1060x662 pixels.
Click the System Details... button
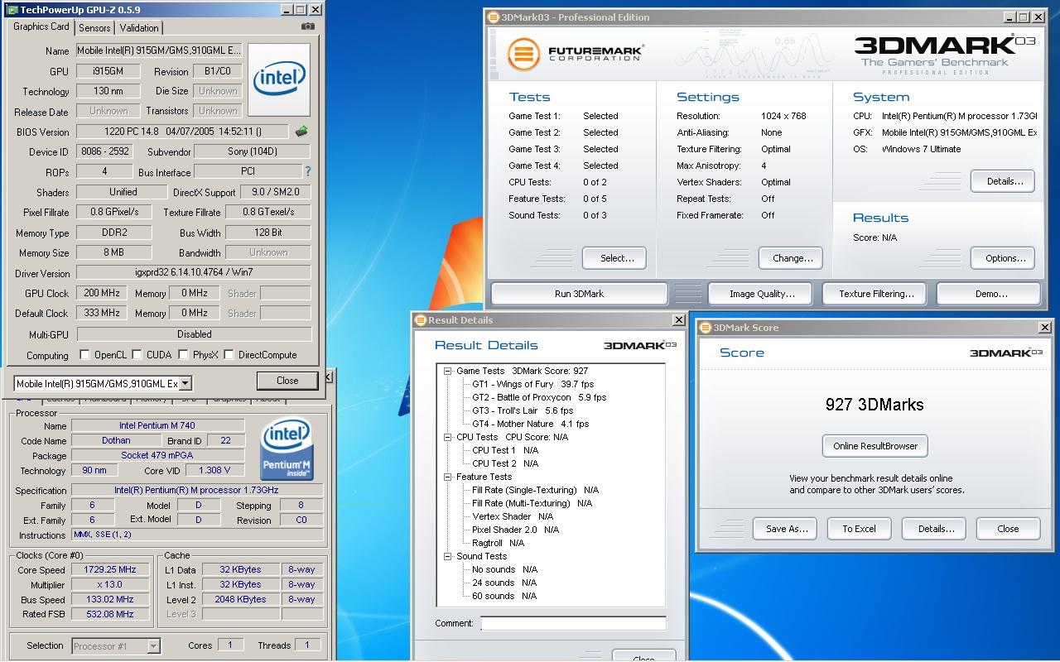(1003, 181)
